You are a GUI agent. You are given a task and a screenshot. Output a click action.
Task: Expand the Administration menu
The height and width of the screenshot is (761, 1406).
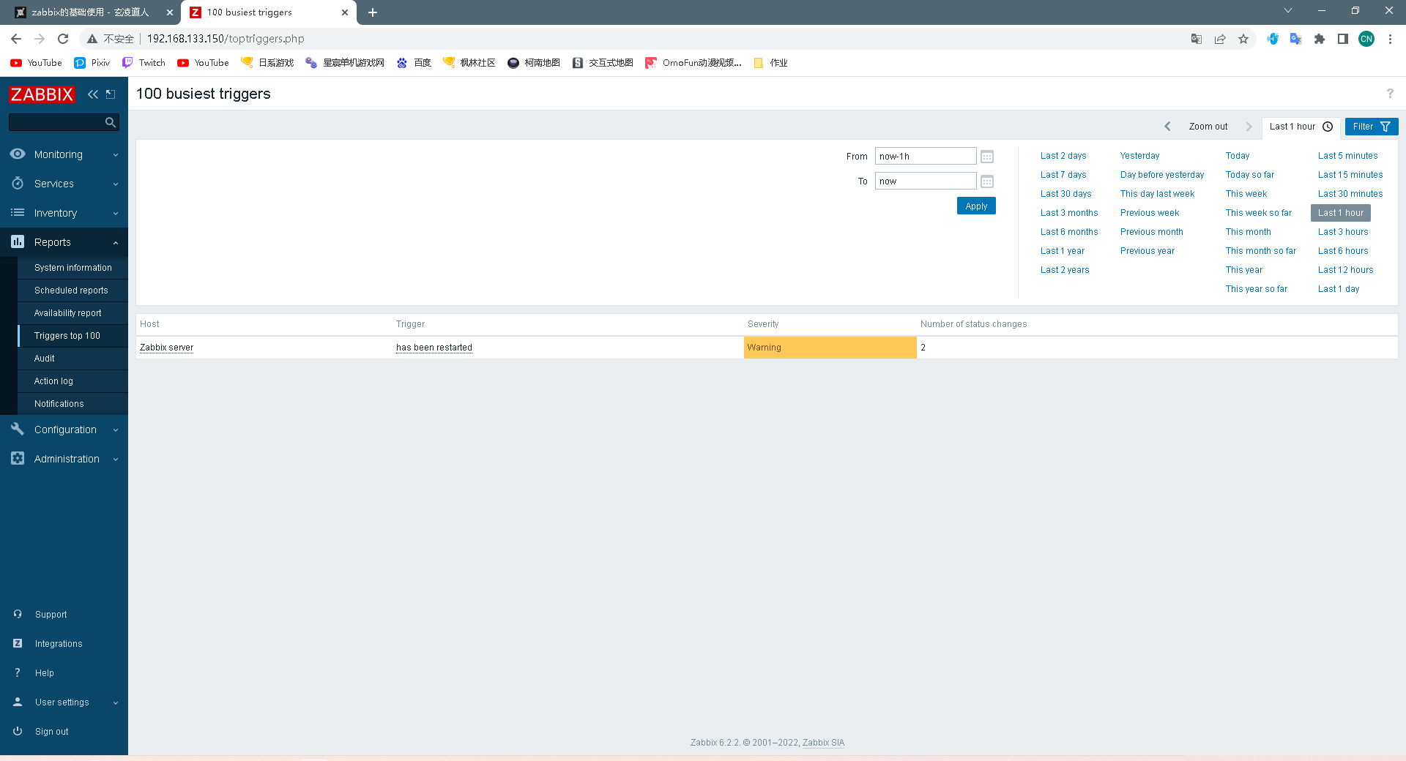(x=64, y=459)
